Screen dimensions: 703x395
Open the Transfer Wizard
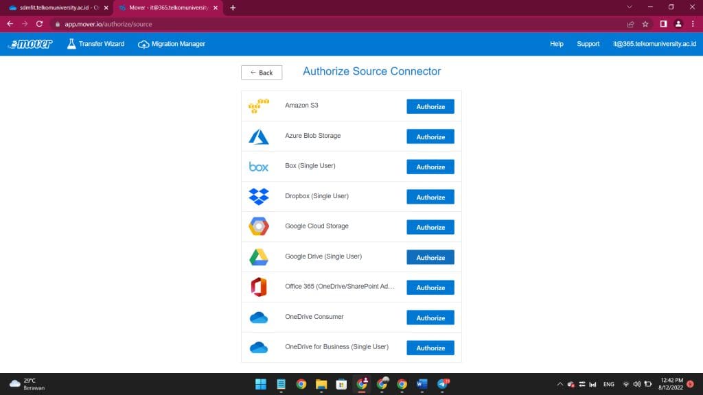tap(95, 44)
